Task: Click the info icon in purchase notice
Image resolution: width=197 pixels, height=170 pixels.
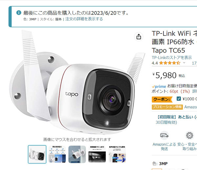Action: point(19,13)
